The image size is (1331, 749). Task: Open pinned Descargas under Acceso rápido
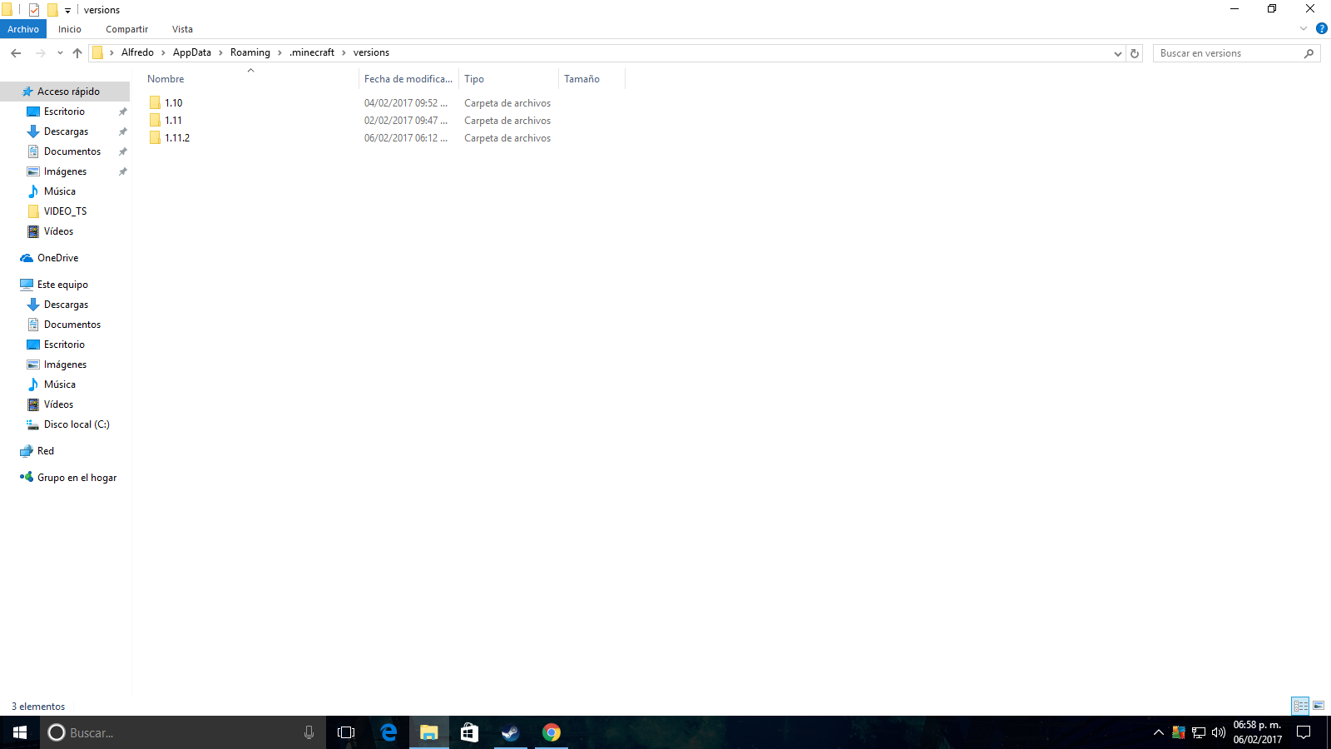(x=66, y=131)
